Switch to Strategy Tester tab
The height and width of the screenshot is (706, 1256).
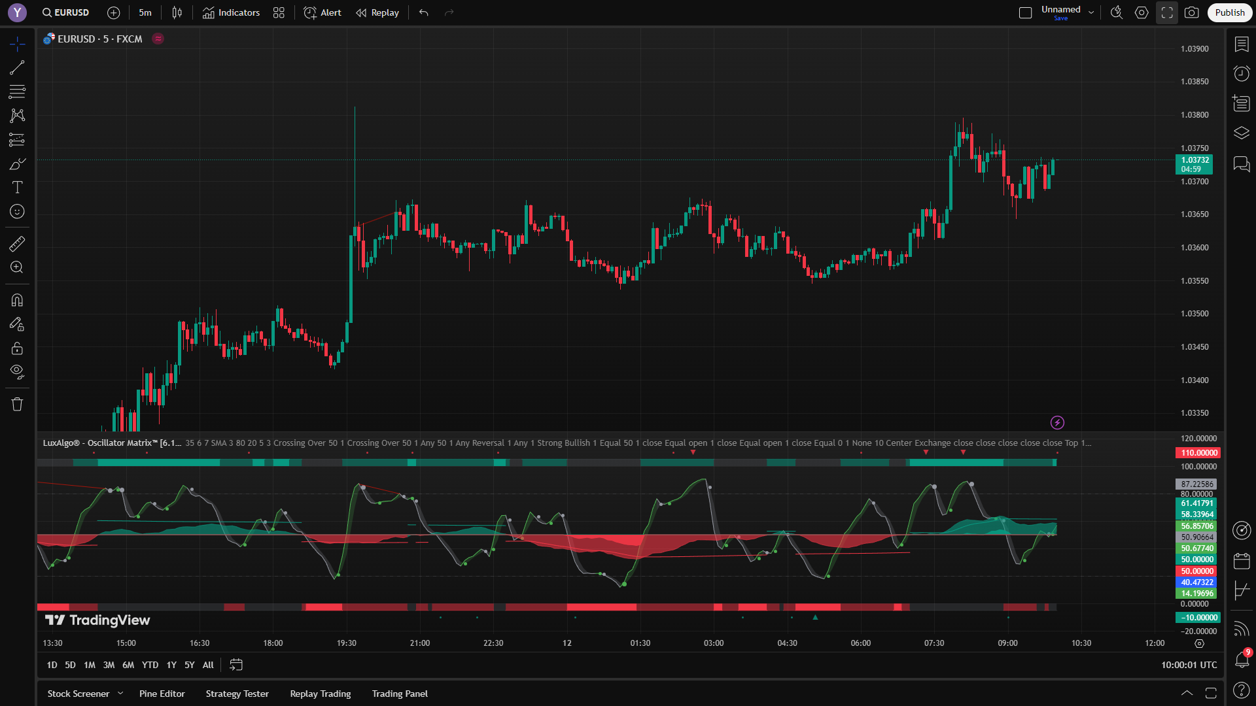click(237, 694)
